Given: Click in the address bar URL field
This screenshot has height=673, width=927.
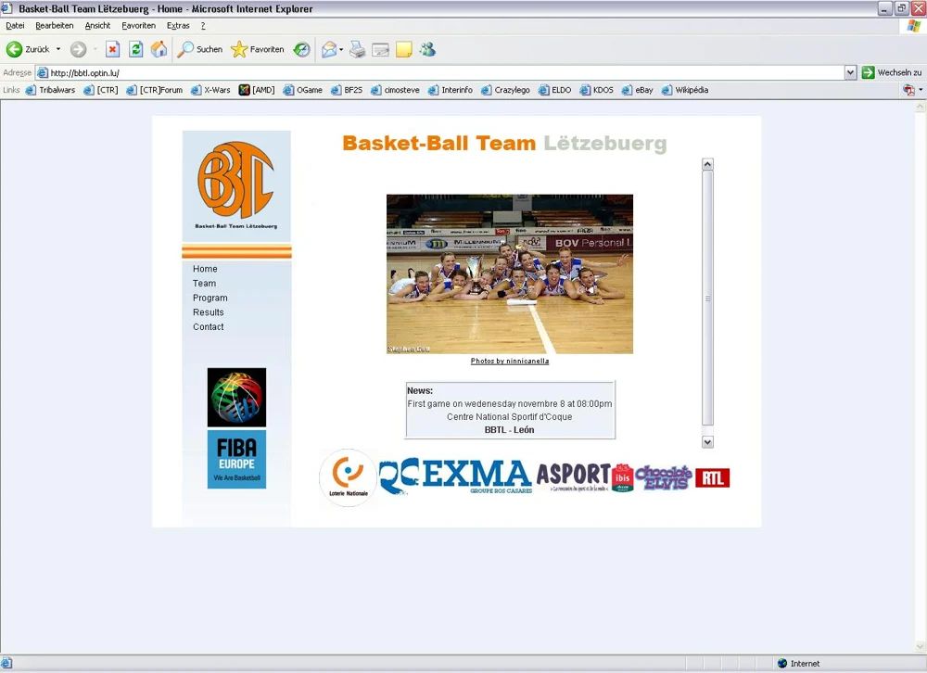Looking at the screenshot, I should tap(440, 72).
